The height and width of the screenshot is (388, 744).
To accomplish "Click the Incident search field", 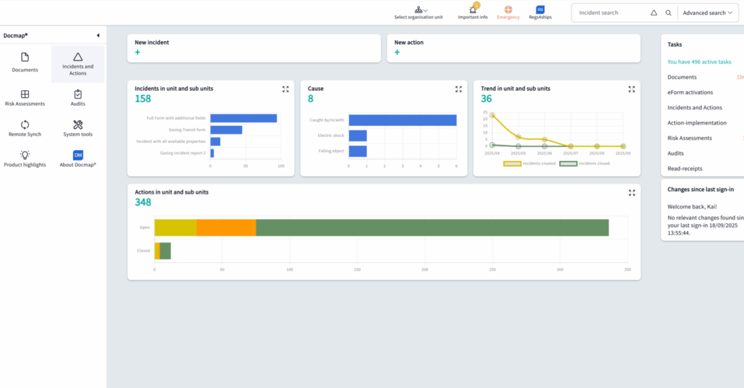I will coord(611,13).
